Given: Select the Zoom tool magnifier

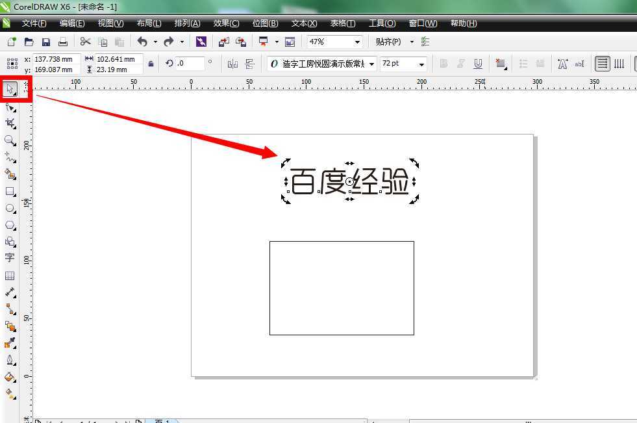Looking at the screenshot, I should (10, 140).
